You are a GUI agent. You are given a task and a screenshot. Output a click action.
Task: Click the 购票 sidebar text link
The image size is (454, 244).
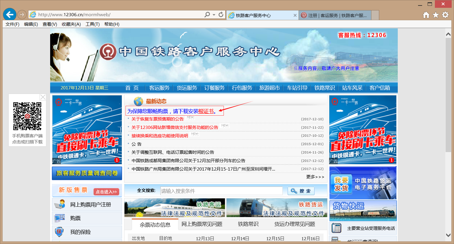tap(75, 218)
